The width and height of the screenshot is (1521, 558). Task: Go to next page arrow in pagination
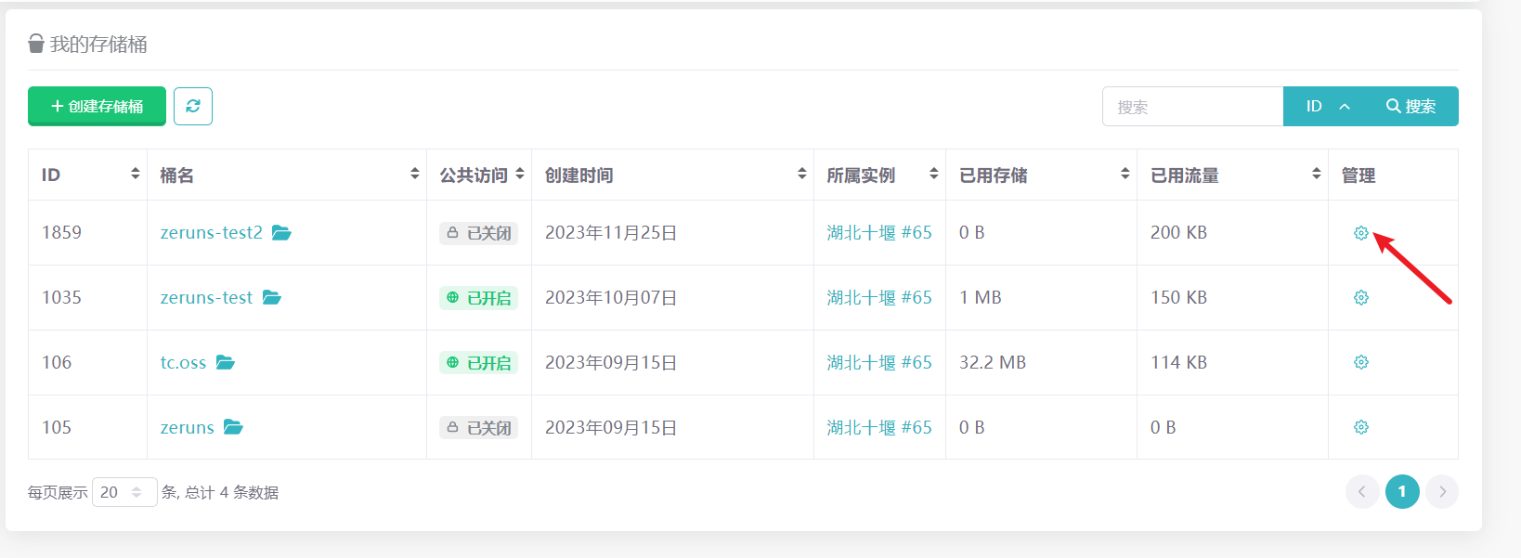[1442, 492]
